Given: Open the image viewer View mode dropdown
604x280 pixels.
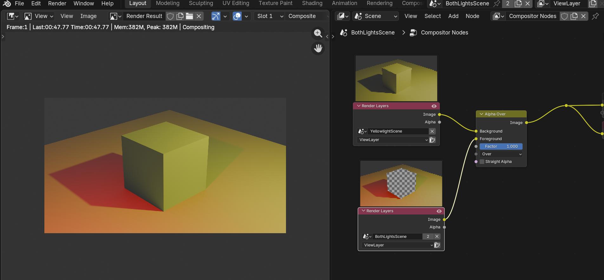Looking at the screenshot, I should pos(39,16).
